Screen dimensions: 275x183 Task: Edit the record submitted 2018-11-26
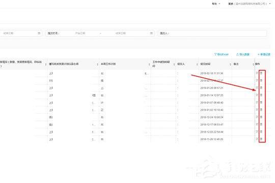(x=257, y=139)
